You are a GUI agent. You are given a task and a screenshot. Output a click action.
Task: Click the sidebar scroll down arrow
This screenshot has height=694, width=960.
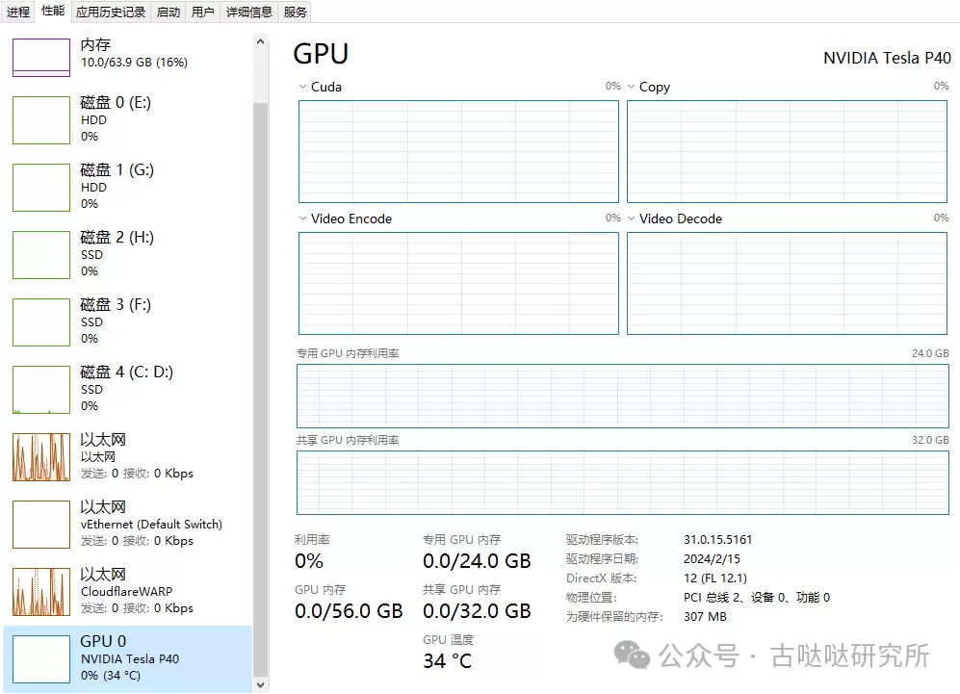pos(260,684)
